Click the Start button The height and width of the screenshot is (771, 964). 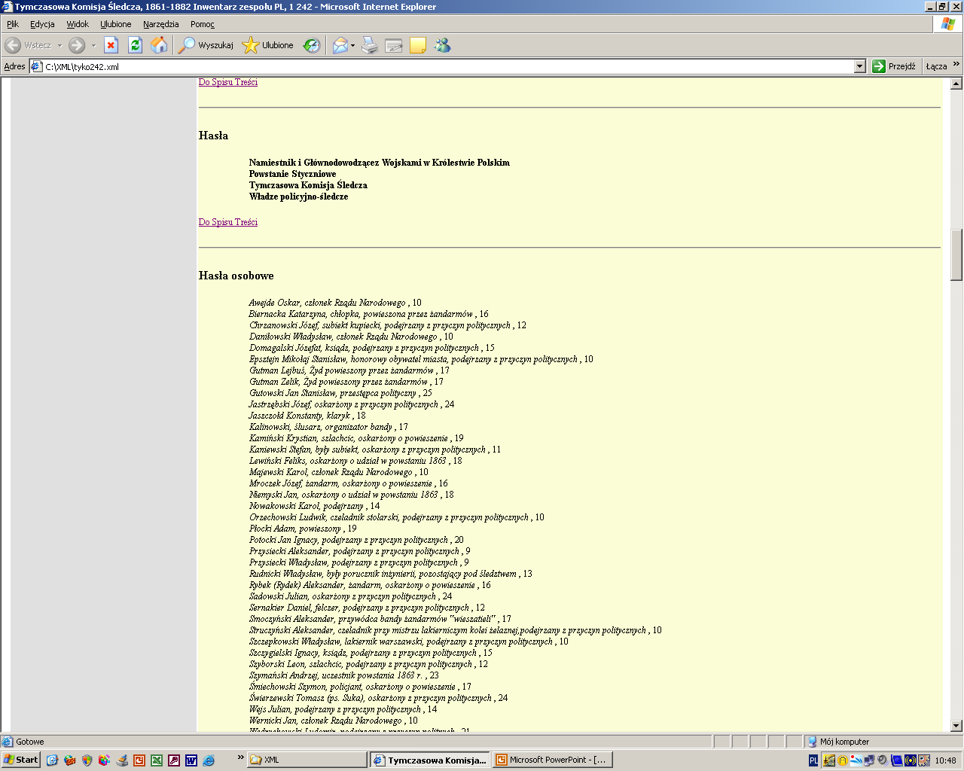coord(21,760)
